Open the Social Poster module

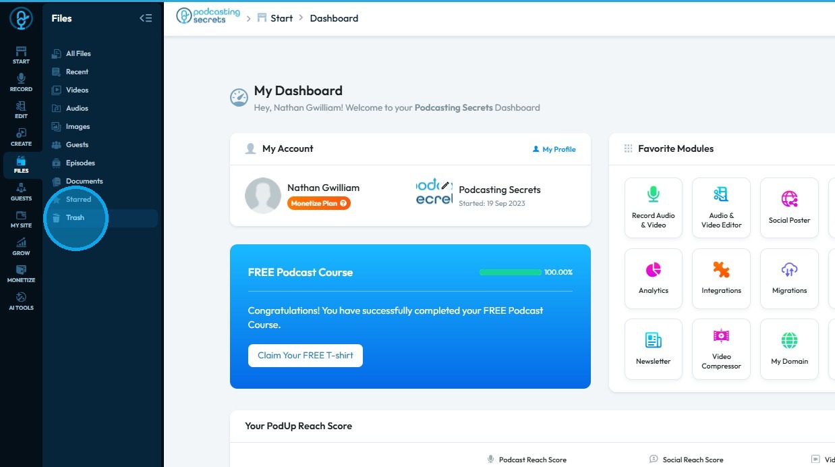[x=789, y=208]
